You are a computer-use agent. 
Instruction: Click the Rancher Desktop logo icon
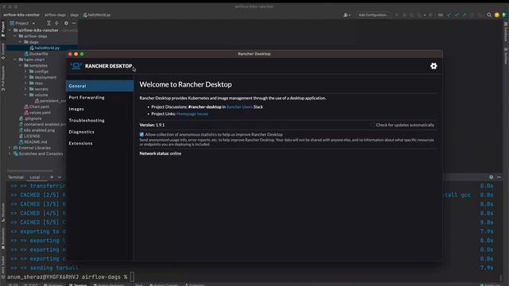point(76,66)
